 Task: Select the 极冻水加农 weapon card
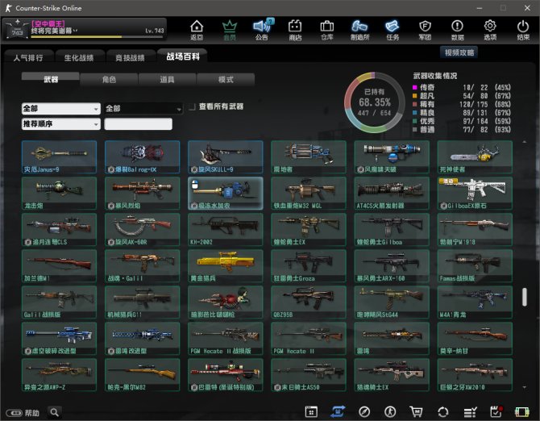[x=225, y=193]
